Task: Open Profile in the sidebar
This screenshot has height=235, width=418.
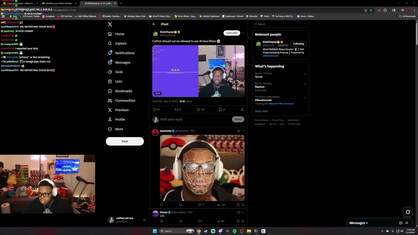Action: click(117, 119)
